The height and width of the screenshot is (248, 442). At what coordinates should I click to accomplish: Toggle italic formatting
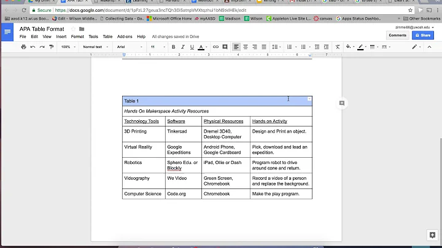click(183, 47)
